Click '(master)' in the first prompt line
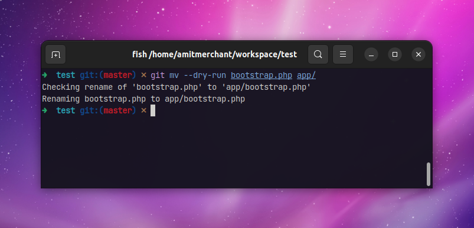Screen dimensions: 474x228 coord(117,75)
